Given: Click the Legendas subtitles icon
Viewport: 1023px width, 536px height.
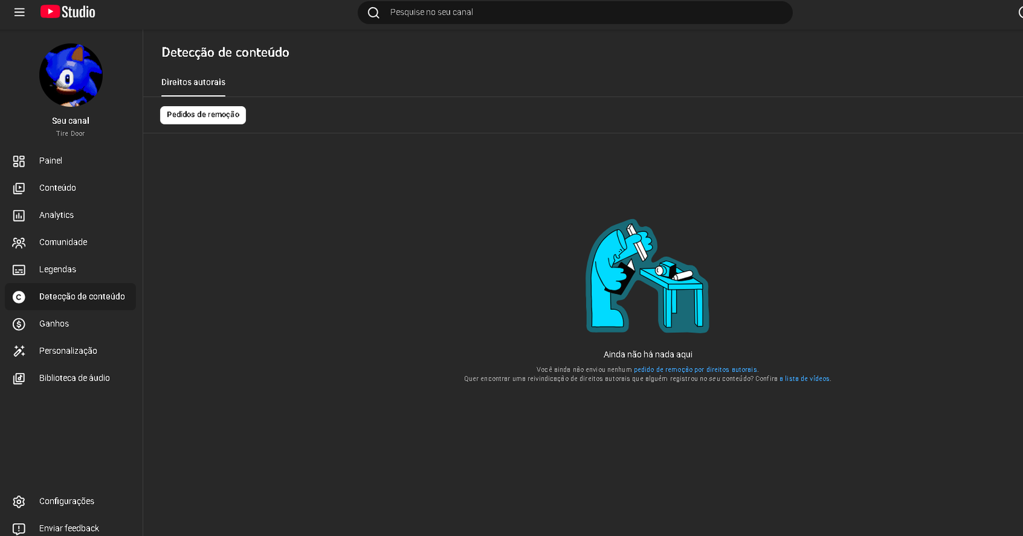Looking at the screenshot, I should [19, 270].
